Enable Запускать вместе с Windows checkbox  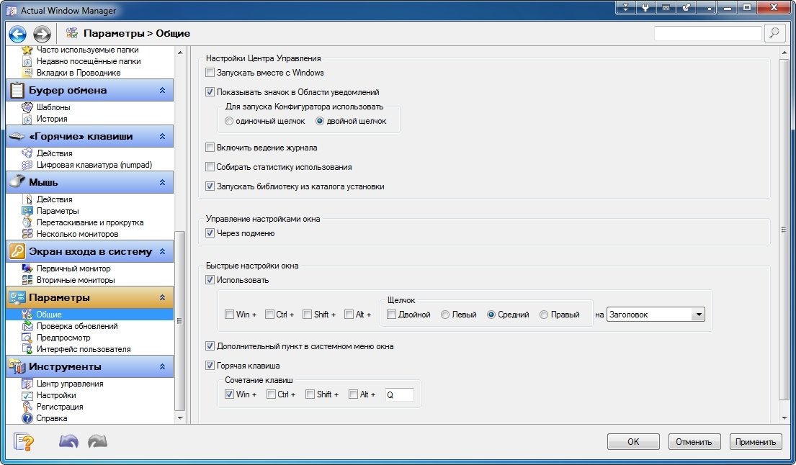[x=210, y=73]
